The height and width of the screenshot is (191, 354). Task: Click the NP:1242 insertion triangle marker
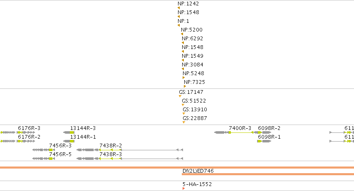click(x=178, y=8)
